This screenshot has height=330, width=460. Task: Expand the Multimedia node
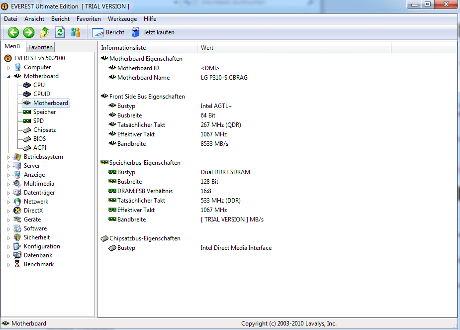[8, 184]
